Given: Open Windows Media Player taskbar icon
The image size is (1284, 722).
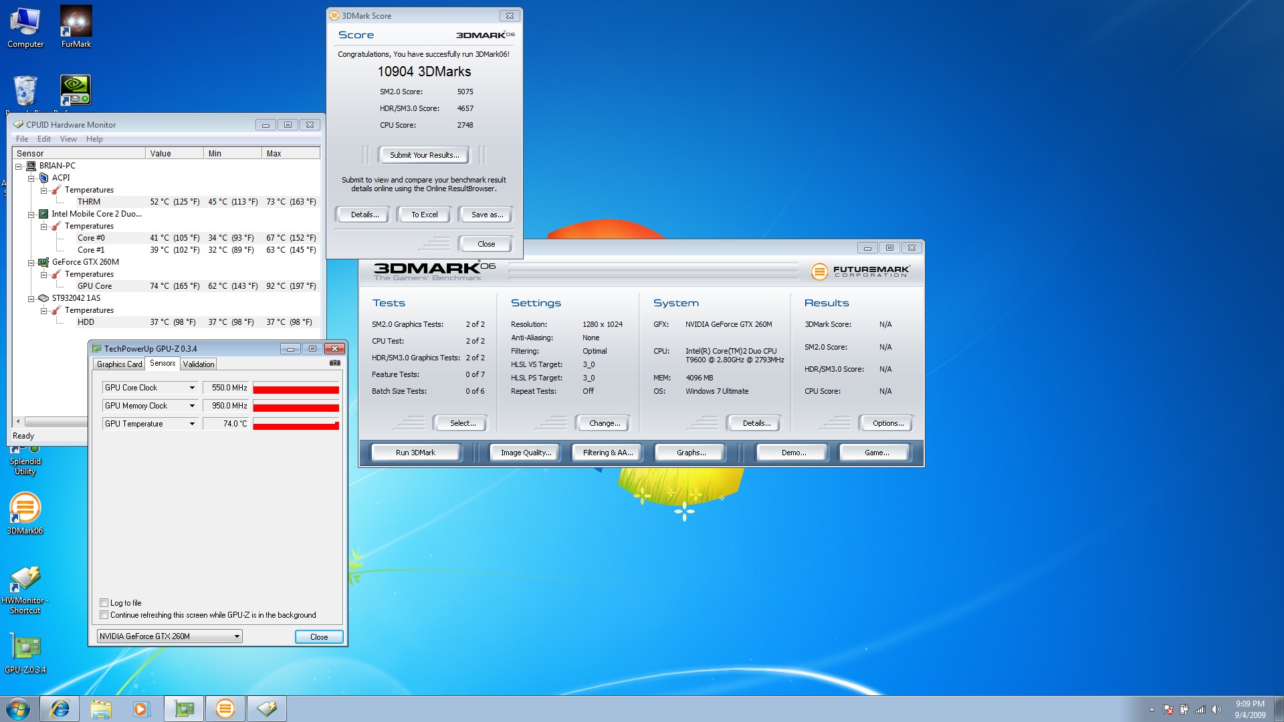Looking at the screenshot, I should tap(140, 709).
